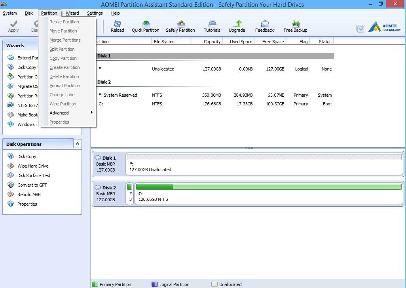Screen dimensions: 406x288
Task: Collapse the Disk Operations panel
Action: click(x=78, y=144)
